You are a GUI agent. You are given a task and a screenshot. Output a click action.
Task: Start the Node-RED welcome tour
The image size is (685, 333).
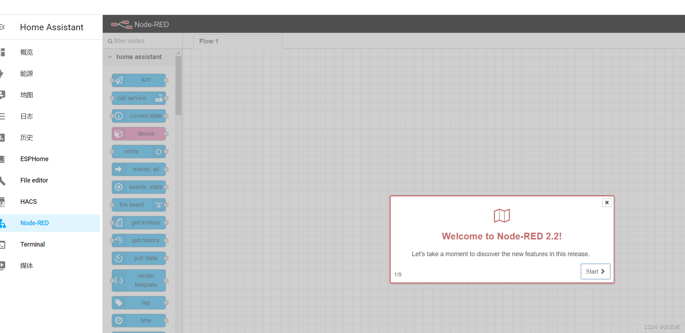pos(595,271)
